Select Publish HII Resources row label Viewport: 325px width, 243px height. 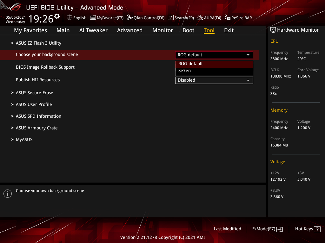click(38, 80)
